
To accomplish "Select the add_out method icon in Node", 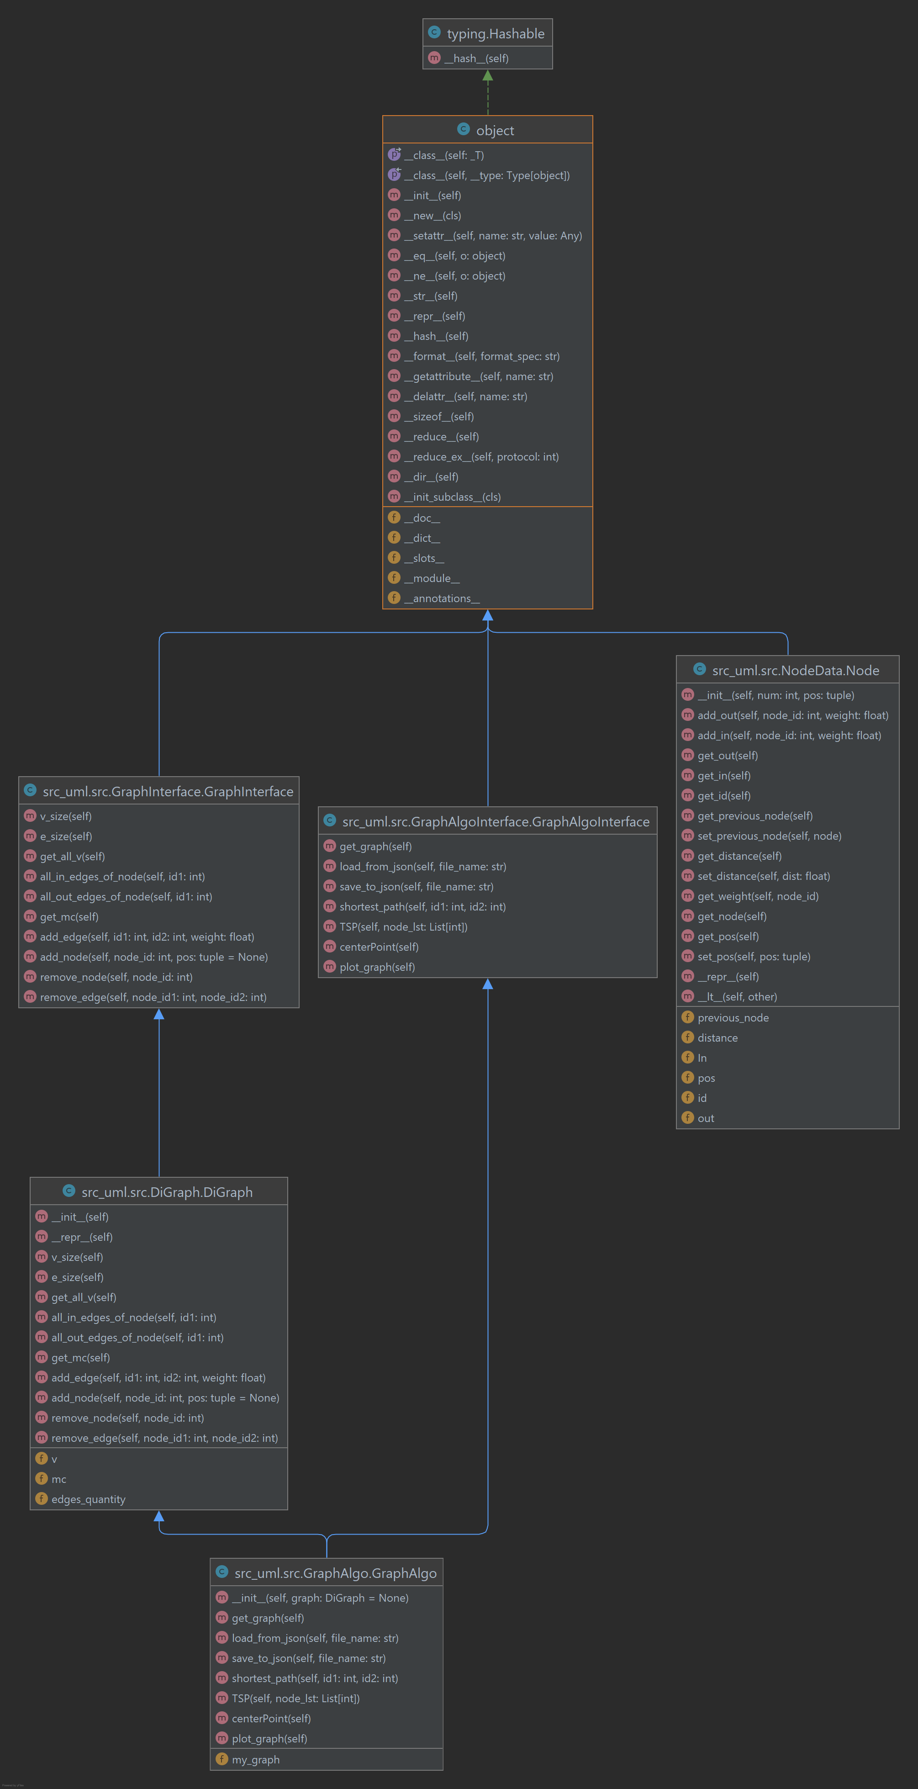I will point(687,715).
